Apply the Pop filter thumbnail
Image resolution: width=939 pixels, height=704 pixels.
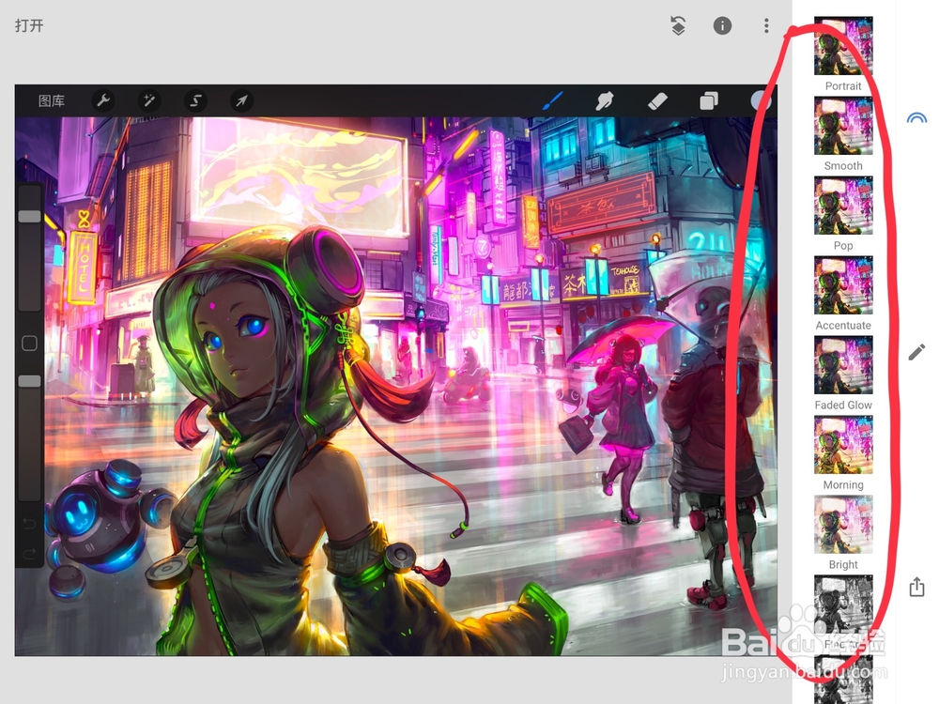point(843,206)
